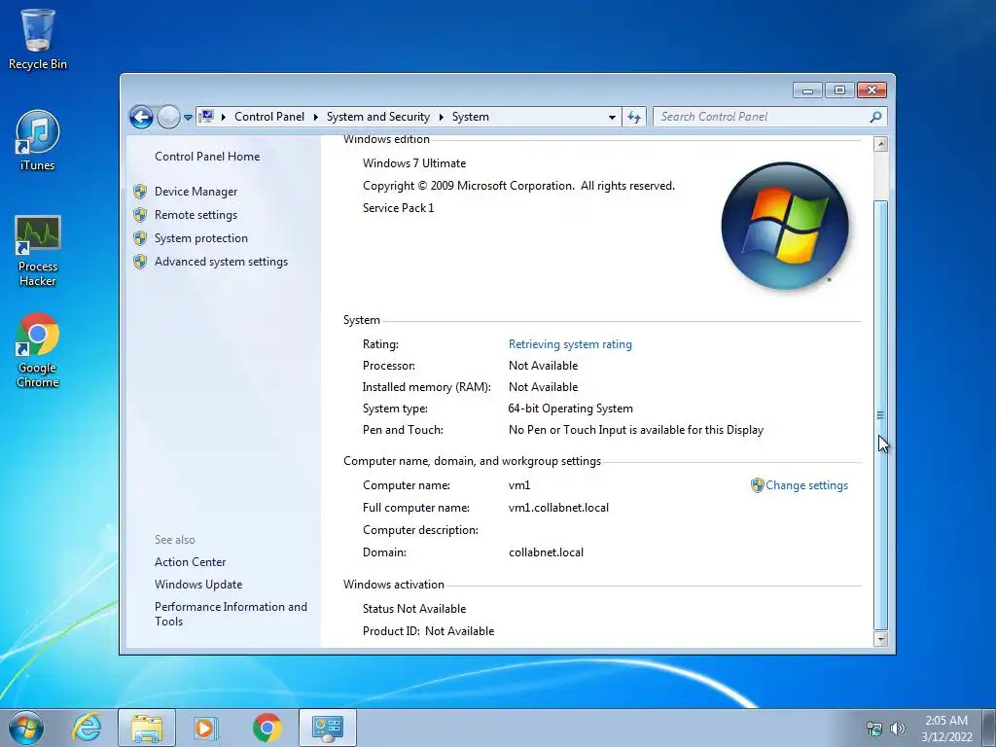
Task: Click the Processor value 'Not Available'
Action: 543,366
